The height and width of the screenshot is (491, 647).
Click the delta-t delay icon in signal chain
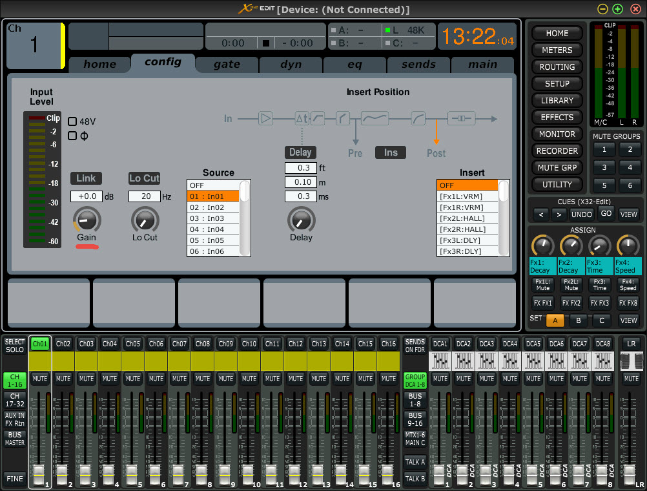[x=302, y=118]
